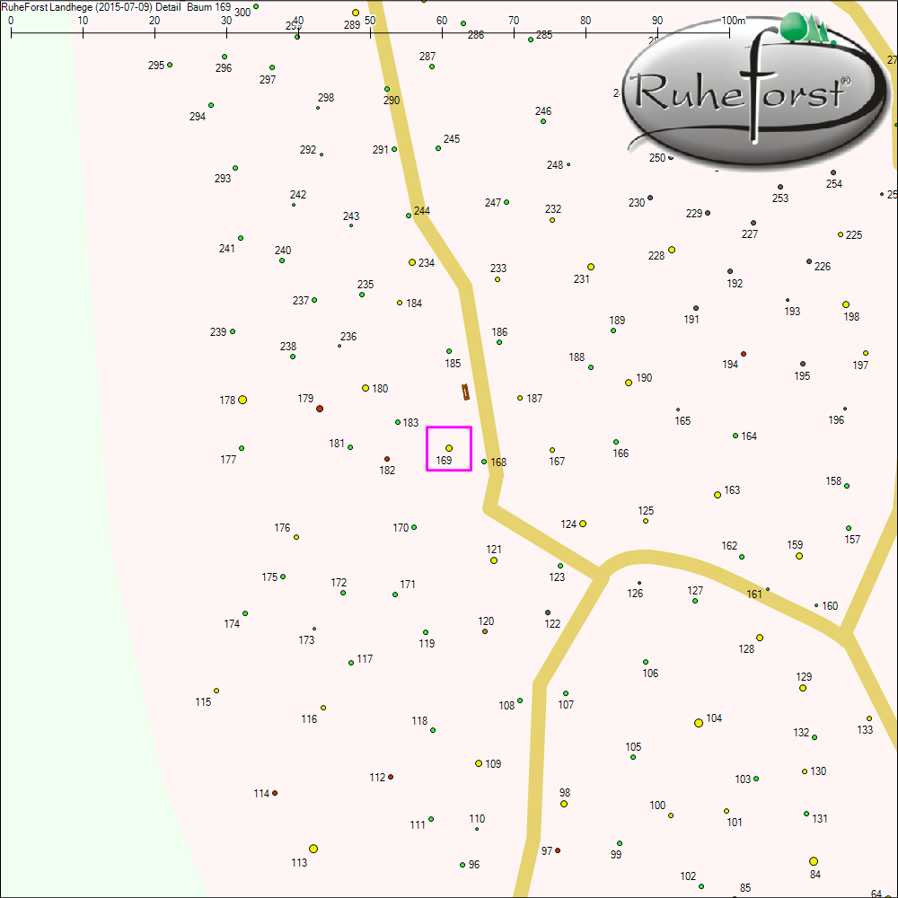898x898 pixels.
Task: Click tree 113 yellow marker
Action: 313,849
